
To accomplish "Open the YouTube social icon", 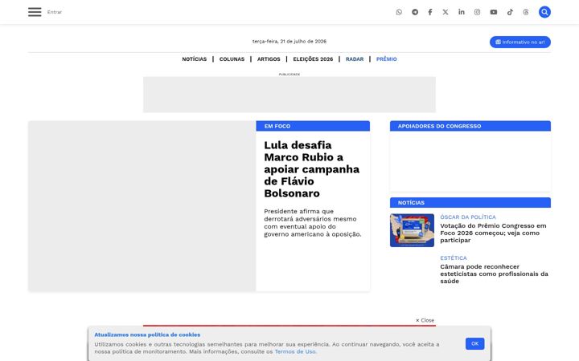I will (x=494, y=12).
